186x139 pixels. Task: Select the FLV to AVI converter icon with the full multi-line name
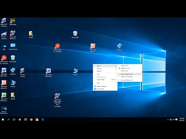[x=57, y=100]
